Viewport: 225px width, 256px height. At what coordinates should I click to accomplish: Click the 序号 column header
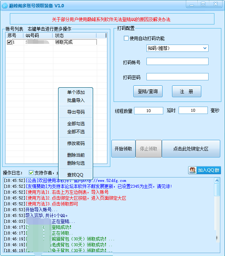click(x=14, y=35)
